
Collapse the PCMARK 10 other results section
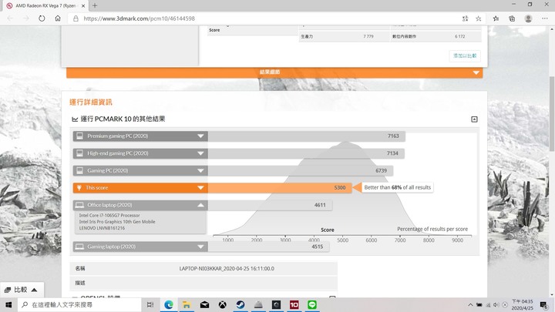pos(474,119)
